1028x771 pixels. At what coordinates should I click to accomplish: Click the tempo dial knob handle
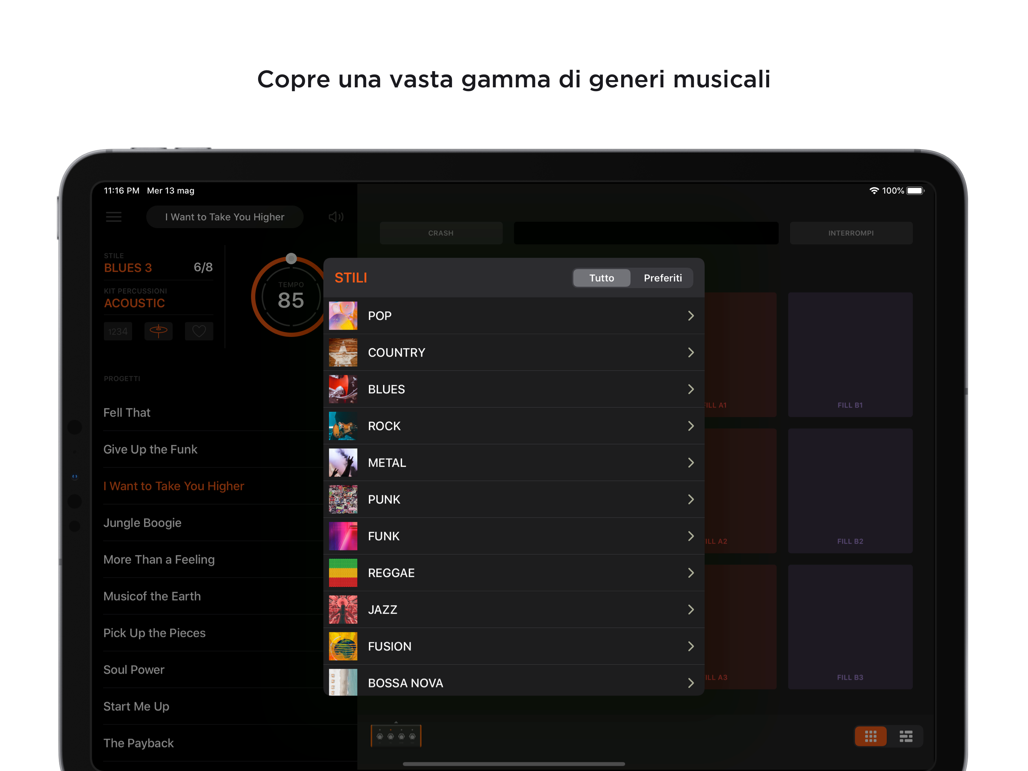[291, 259]
